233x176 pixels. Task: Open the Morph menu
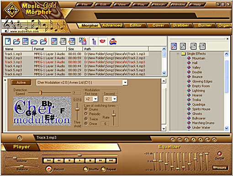coord(159,5)
